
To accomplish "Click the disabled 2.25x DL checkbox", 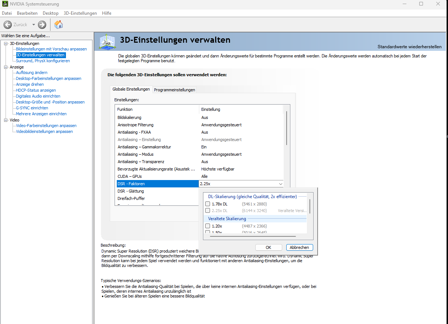I will 208,211.
